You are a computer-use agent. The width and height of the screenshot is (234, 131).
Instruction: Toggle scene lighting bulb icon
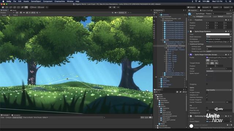(x=21, y=13)
